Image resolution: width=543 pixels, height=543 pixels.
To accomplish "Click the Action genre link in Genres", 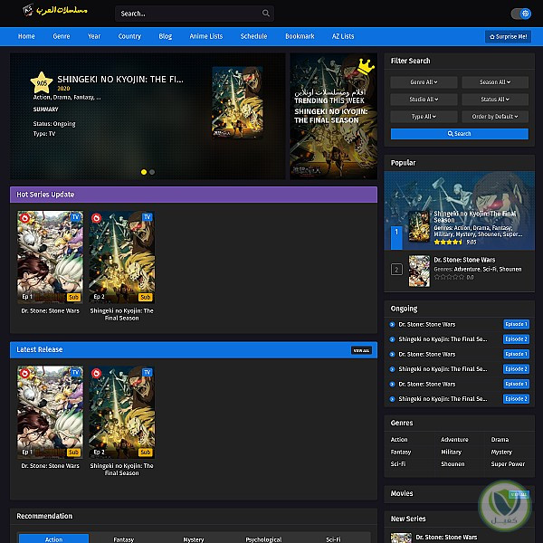I will [x=399, y=440].
